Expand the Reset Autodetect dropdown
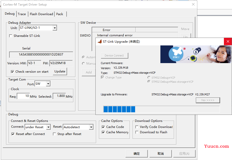This screenshot has width=232, height=160. (91, 127)
